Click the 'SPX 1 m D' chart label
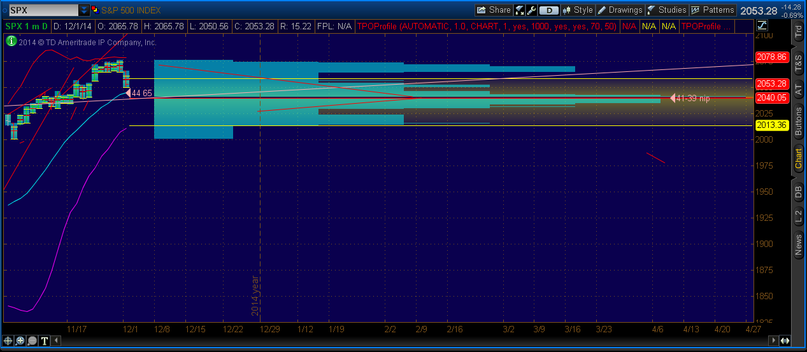807x352 pixels. point(27,26)
